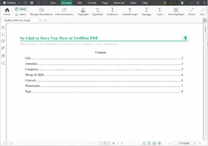Open the Annotate tab
The height and width of the screenshot is (146, 208).
click(67, 3)
